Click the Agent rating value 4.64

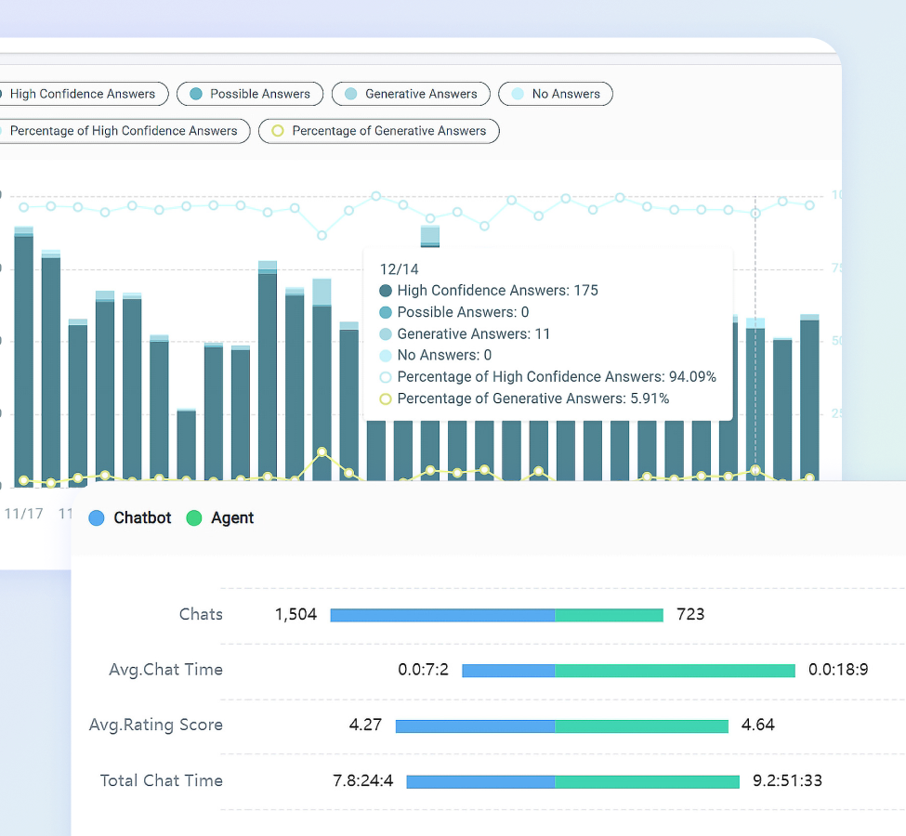(757, 725)
